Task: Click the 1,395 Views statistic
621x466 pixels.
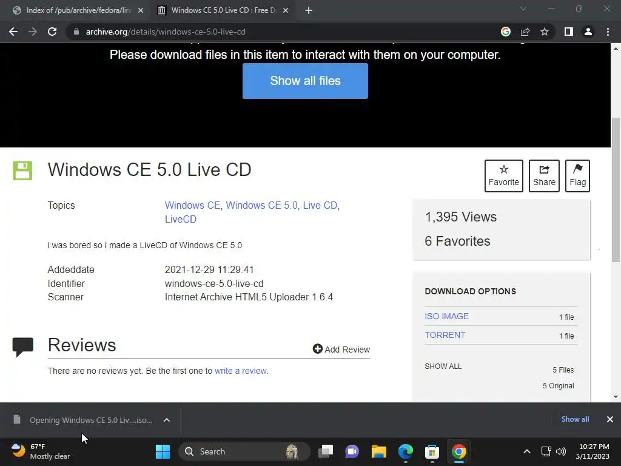Action: click(x=461, y=217)
